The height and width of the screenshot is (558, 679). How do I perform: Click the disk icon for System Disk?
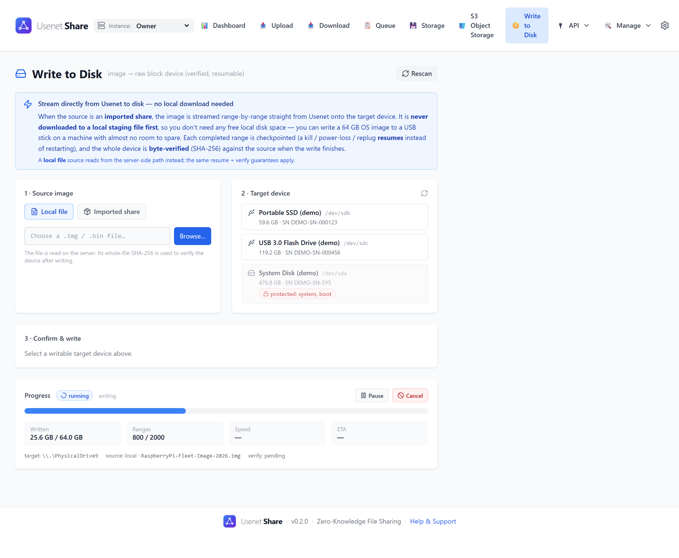251,273
